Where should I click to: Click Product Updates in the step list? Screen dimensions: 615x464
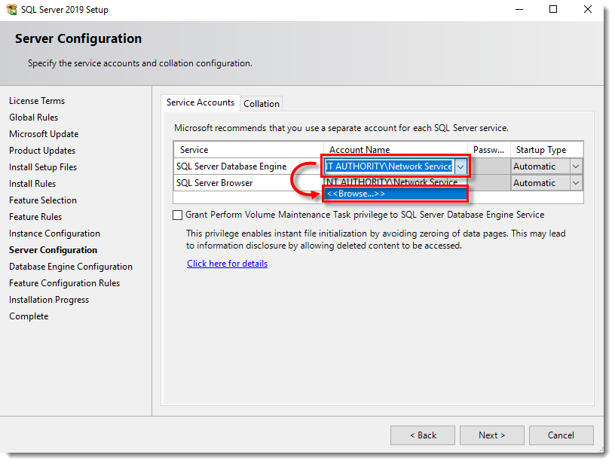coord(42,151)
